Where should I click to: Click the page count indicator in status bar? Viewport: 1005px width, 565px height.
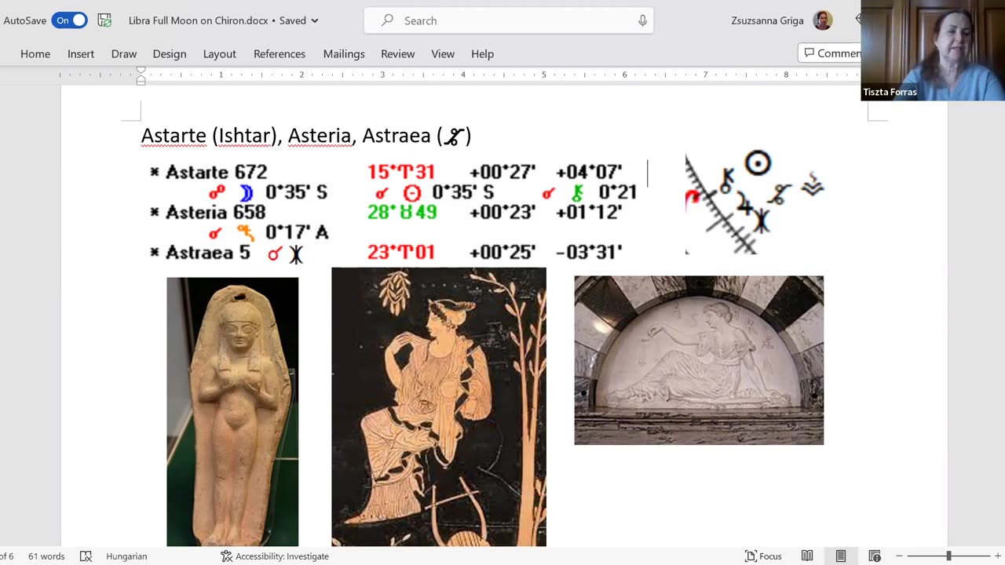(x=7, y=556)
